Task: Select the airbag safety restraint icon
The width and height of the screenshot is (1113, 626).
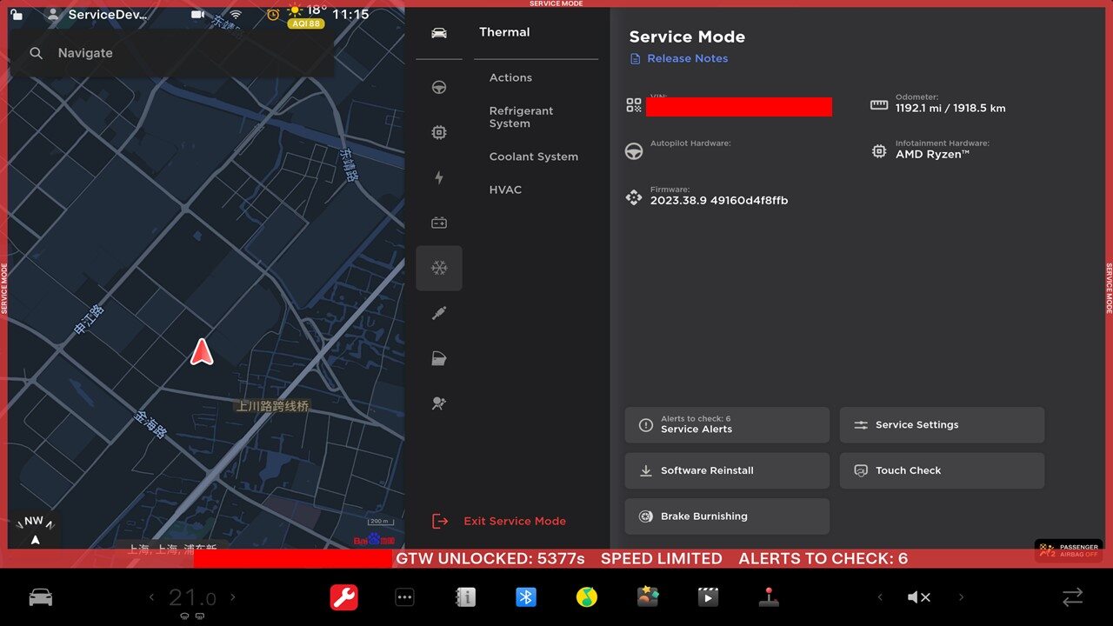Action: pyautogui.click(x=439, y=403)
